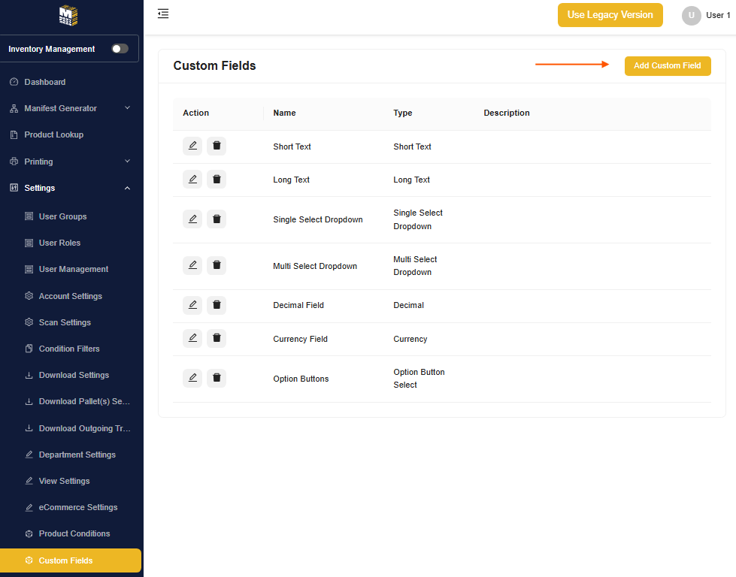736x577 pixels.
Task: Open Account Settings
Action: pos(69,296)
